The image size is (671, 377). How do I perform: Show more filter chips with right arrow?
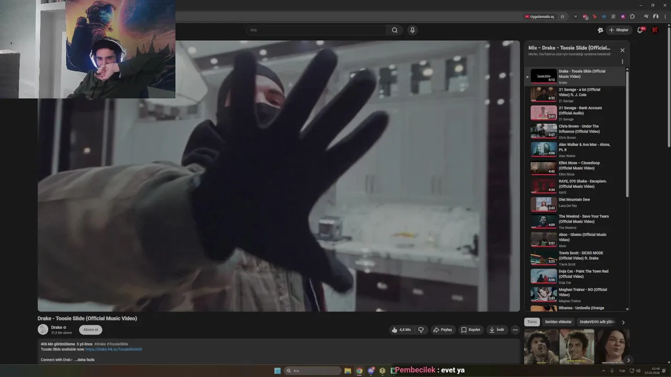pos(623,323)
